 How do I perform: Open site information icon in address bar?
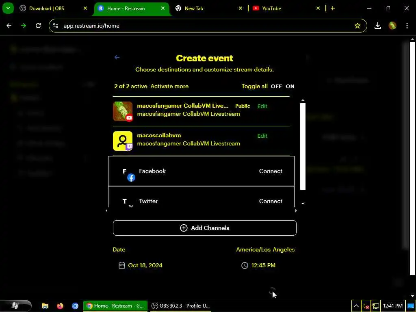(x=56, y=26)
